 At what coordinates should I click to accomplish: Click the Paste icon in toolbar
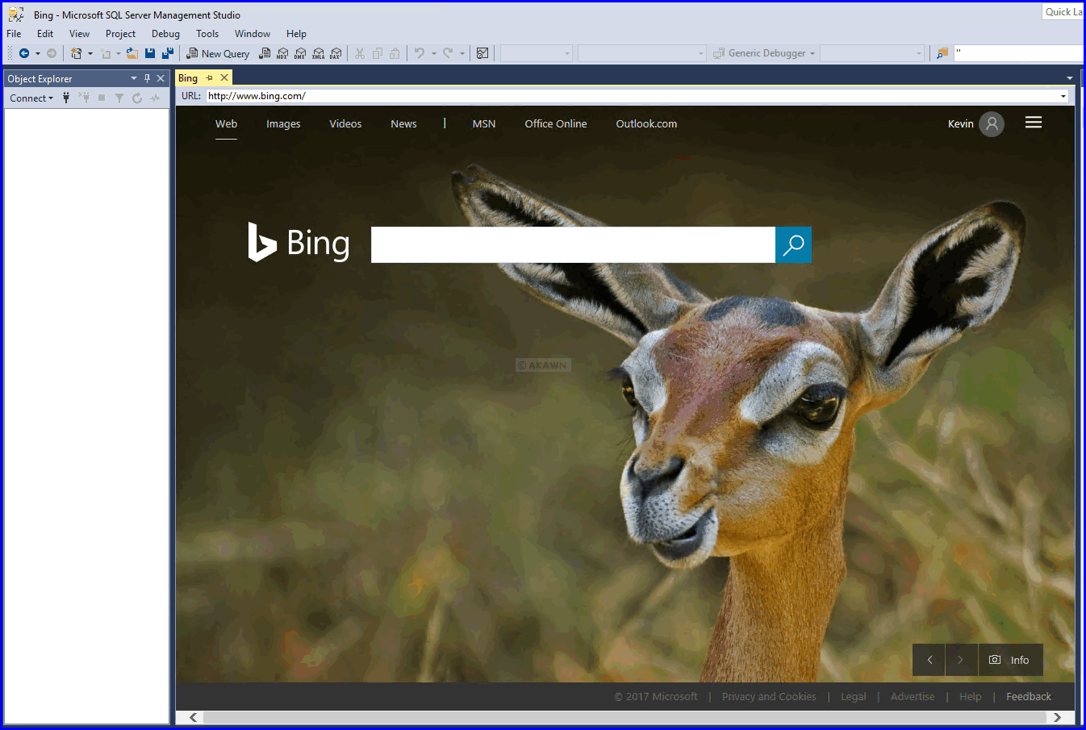395,53
